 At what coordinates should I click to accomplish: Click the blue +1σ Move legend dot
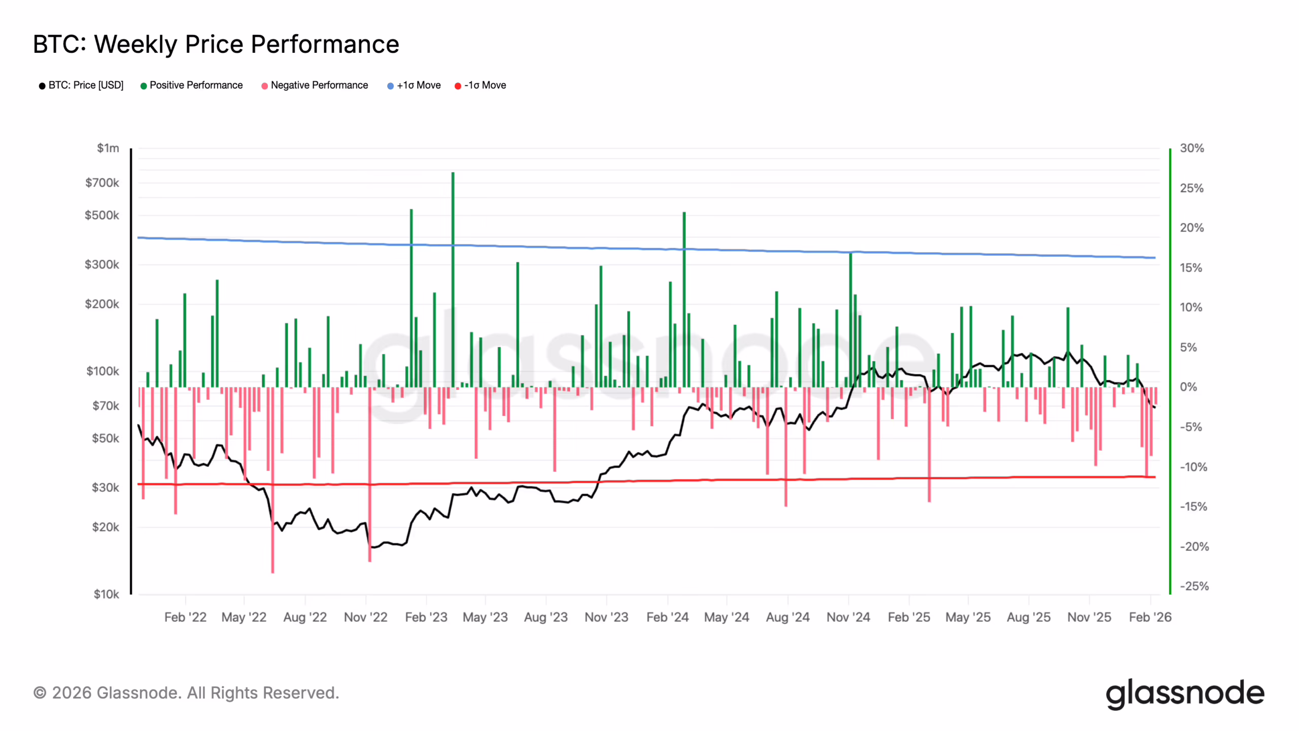coord(390,86)
